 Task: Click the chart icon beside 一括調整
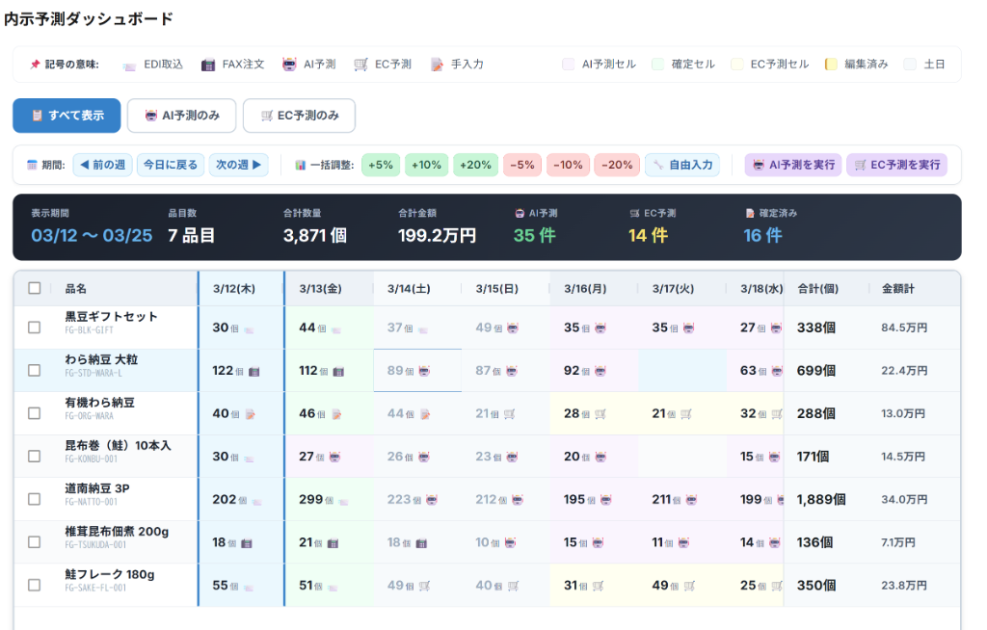click(x=300, y=165)
